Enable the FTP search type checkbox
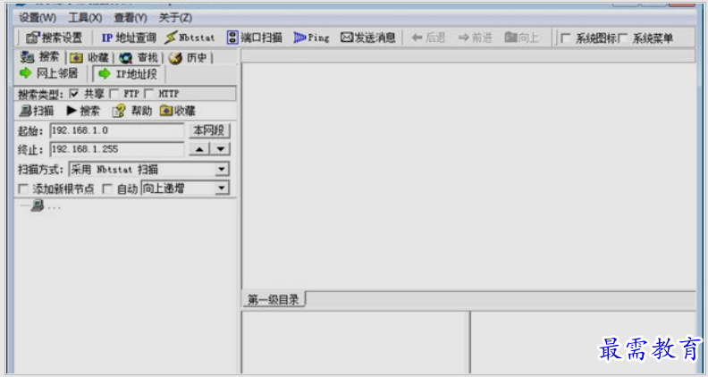708x377 pixels. pyautogui.click(x=114, y=94)
